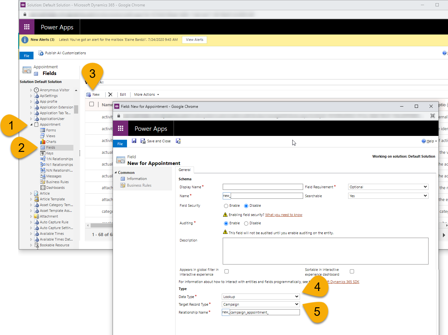Image resolution: width=448 pixels, height=335 pixels.
Task: Select the Forms icon under Appointment
Action: [42, 130]
